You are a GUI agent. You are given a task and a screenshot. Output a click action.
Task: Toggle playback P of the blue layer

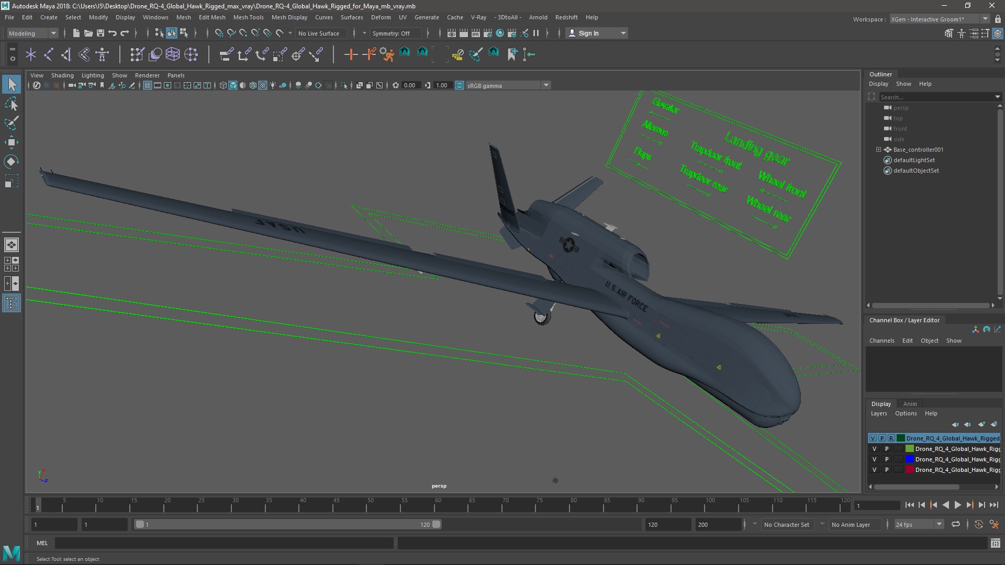[886, 459]
